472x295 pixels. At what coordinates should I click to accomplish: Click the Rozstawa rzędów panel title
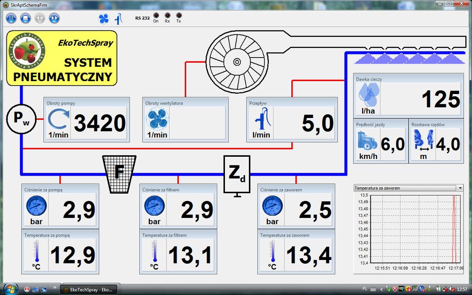428,124
